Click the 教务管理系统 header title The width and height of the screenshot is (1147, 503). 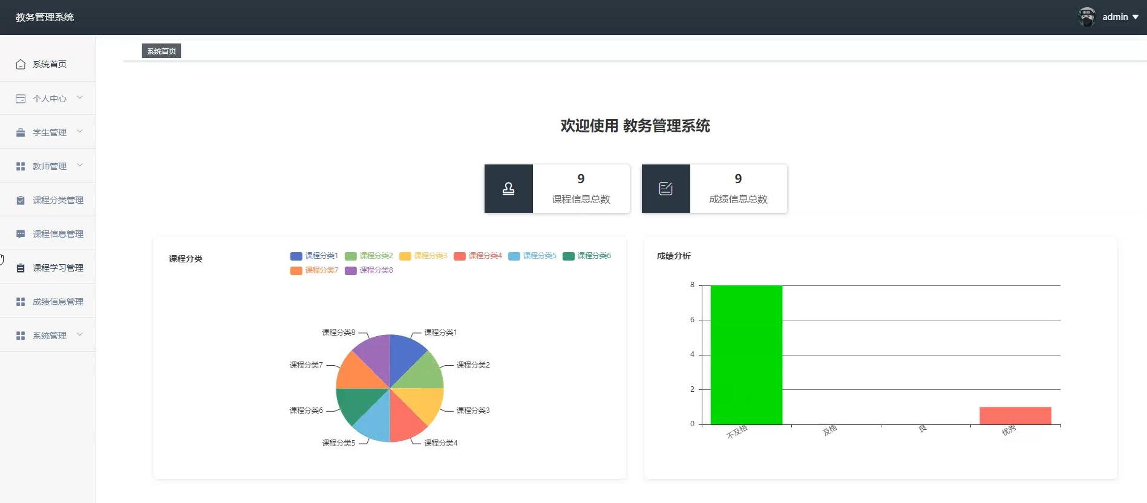(x=45, y=17)
